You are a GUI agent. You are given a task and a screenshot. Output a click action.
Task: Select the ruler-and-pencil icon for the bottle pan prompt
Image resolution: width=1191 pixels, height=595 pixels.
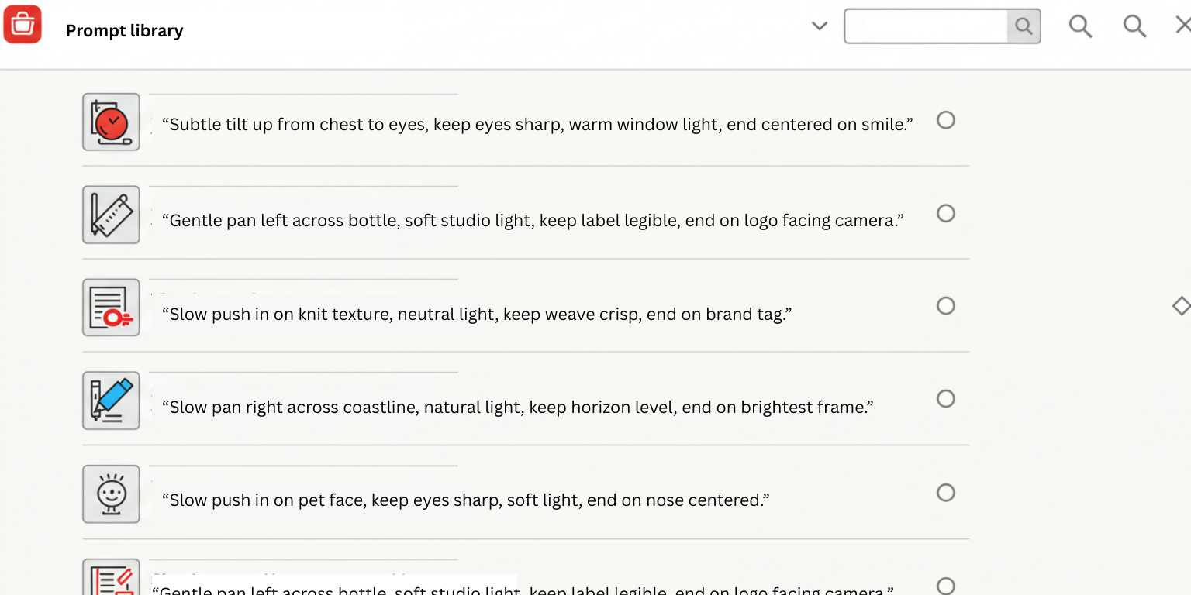pyautogui.click(x=110, y=215)
